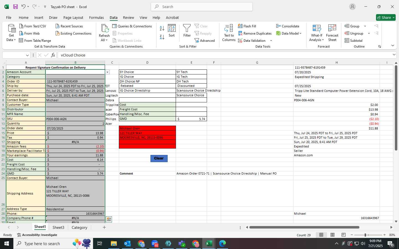Sort A to Z ascending
Screen dimensions: 399x249
pyautogui.click(x=162, y=28)
